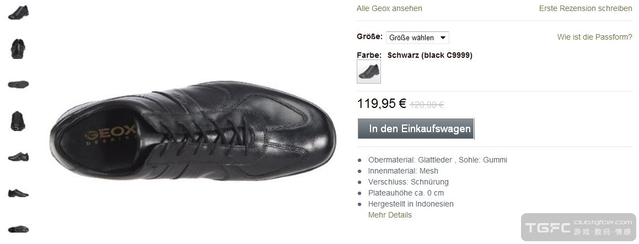
Task: Click the TGFC watermark logo
Action: pos(579,227)
